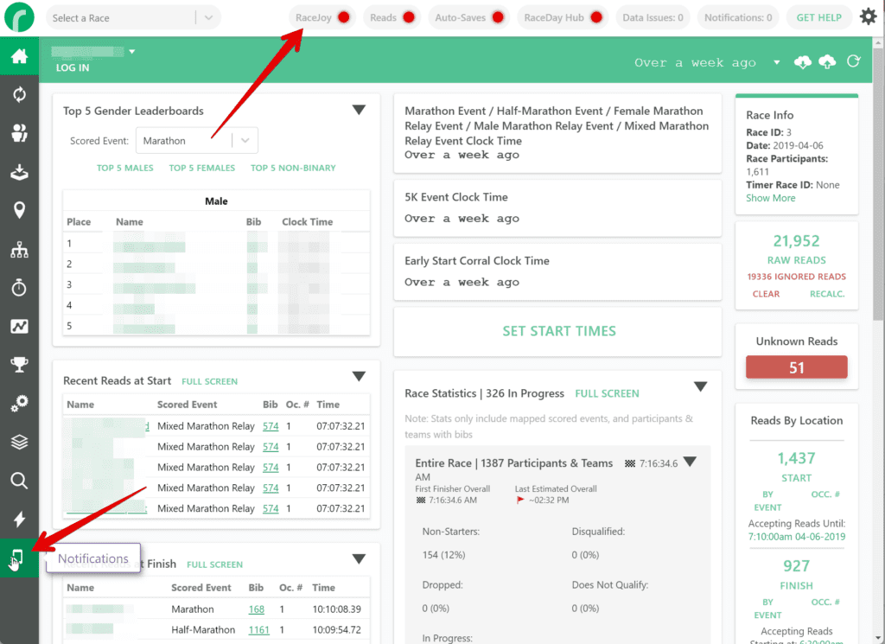Open the Scored Event Marathon dropdown

click(x=197, y=141)
